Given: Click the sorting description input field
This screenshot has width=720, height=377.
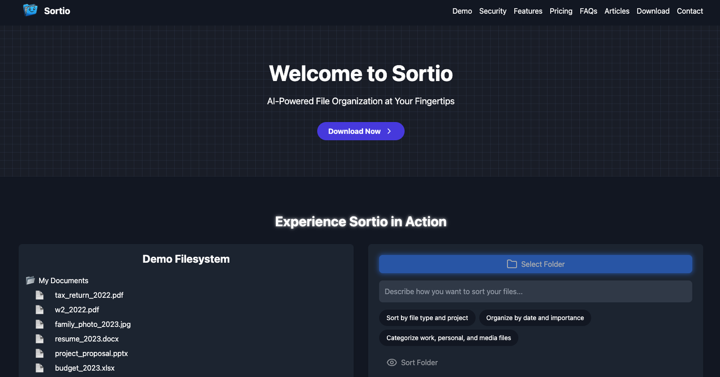Looking at the screenshot, I should [535, 291].
